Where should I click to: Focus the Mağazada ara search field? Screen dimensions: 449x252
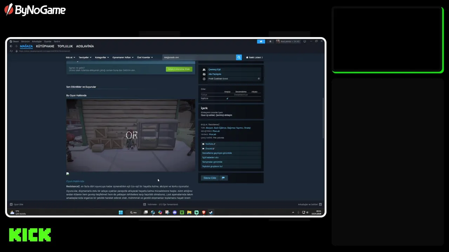pyautogui.click(x=199, y=57)
